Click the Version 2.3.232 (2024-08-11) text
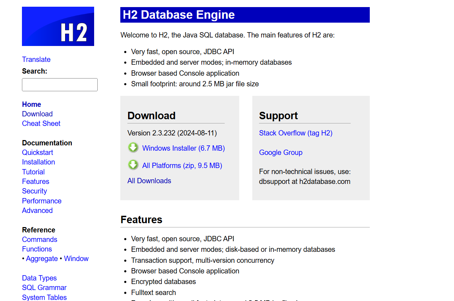 pyautogui.click(x=172, y=133)
